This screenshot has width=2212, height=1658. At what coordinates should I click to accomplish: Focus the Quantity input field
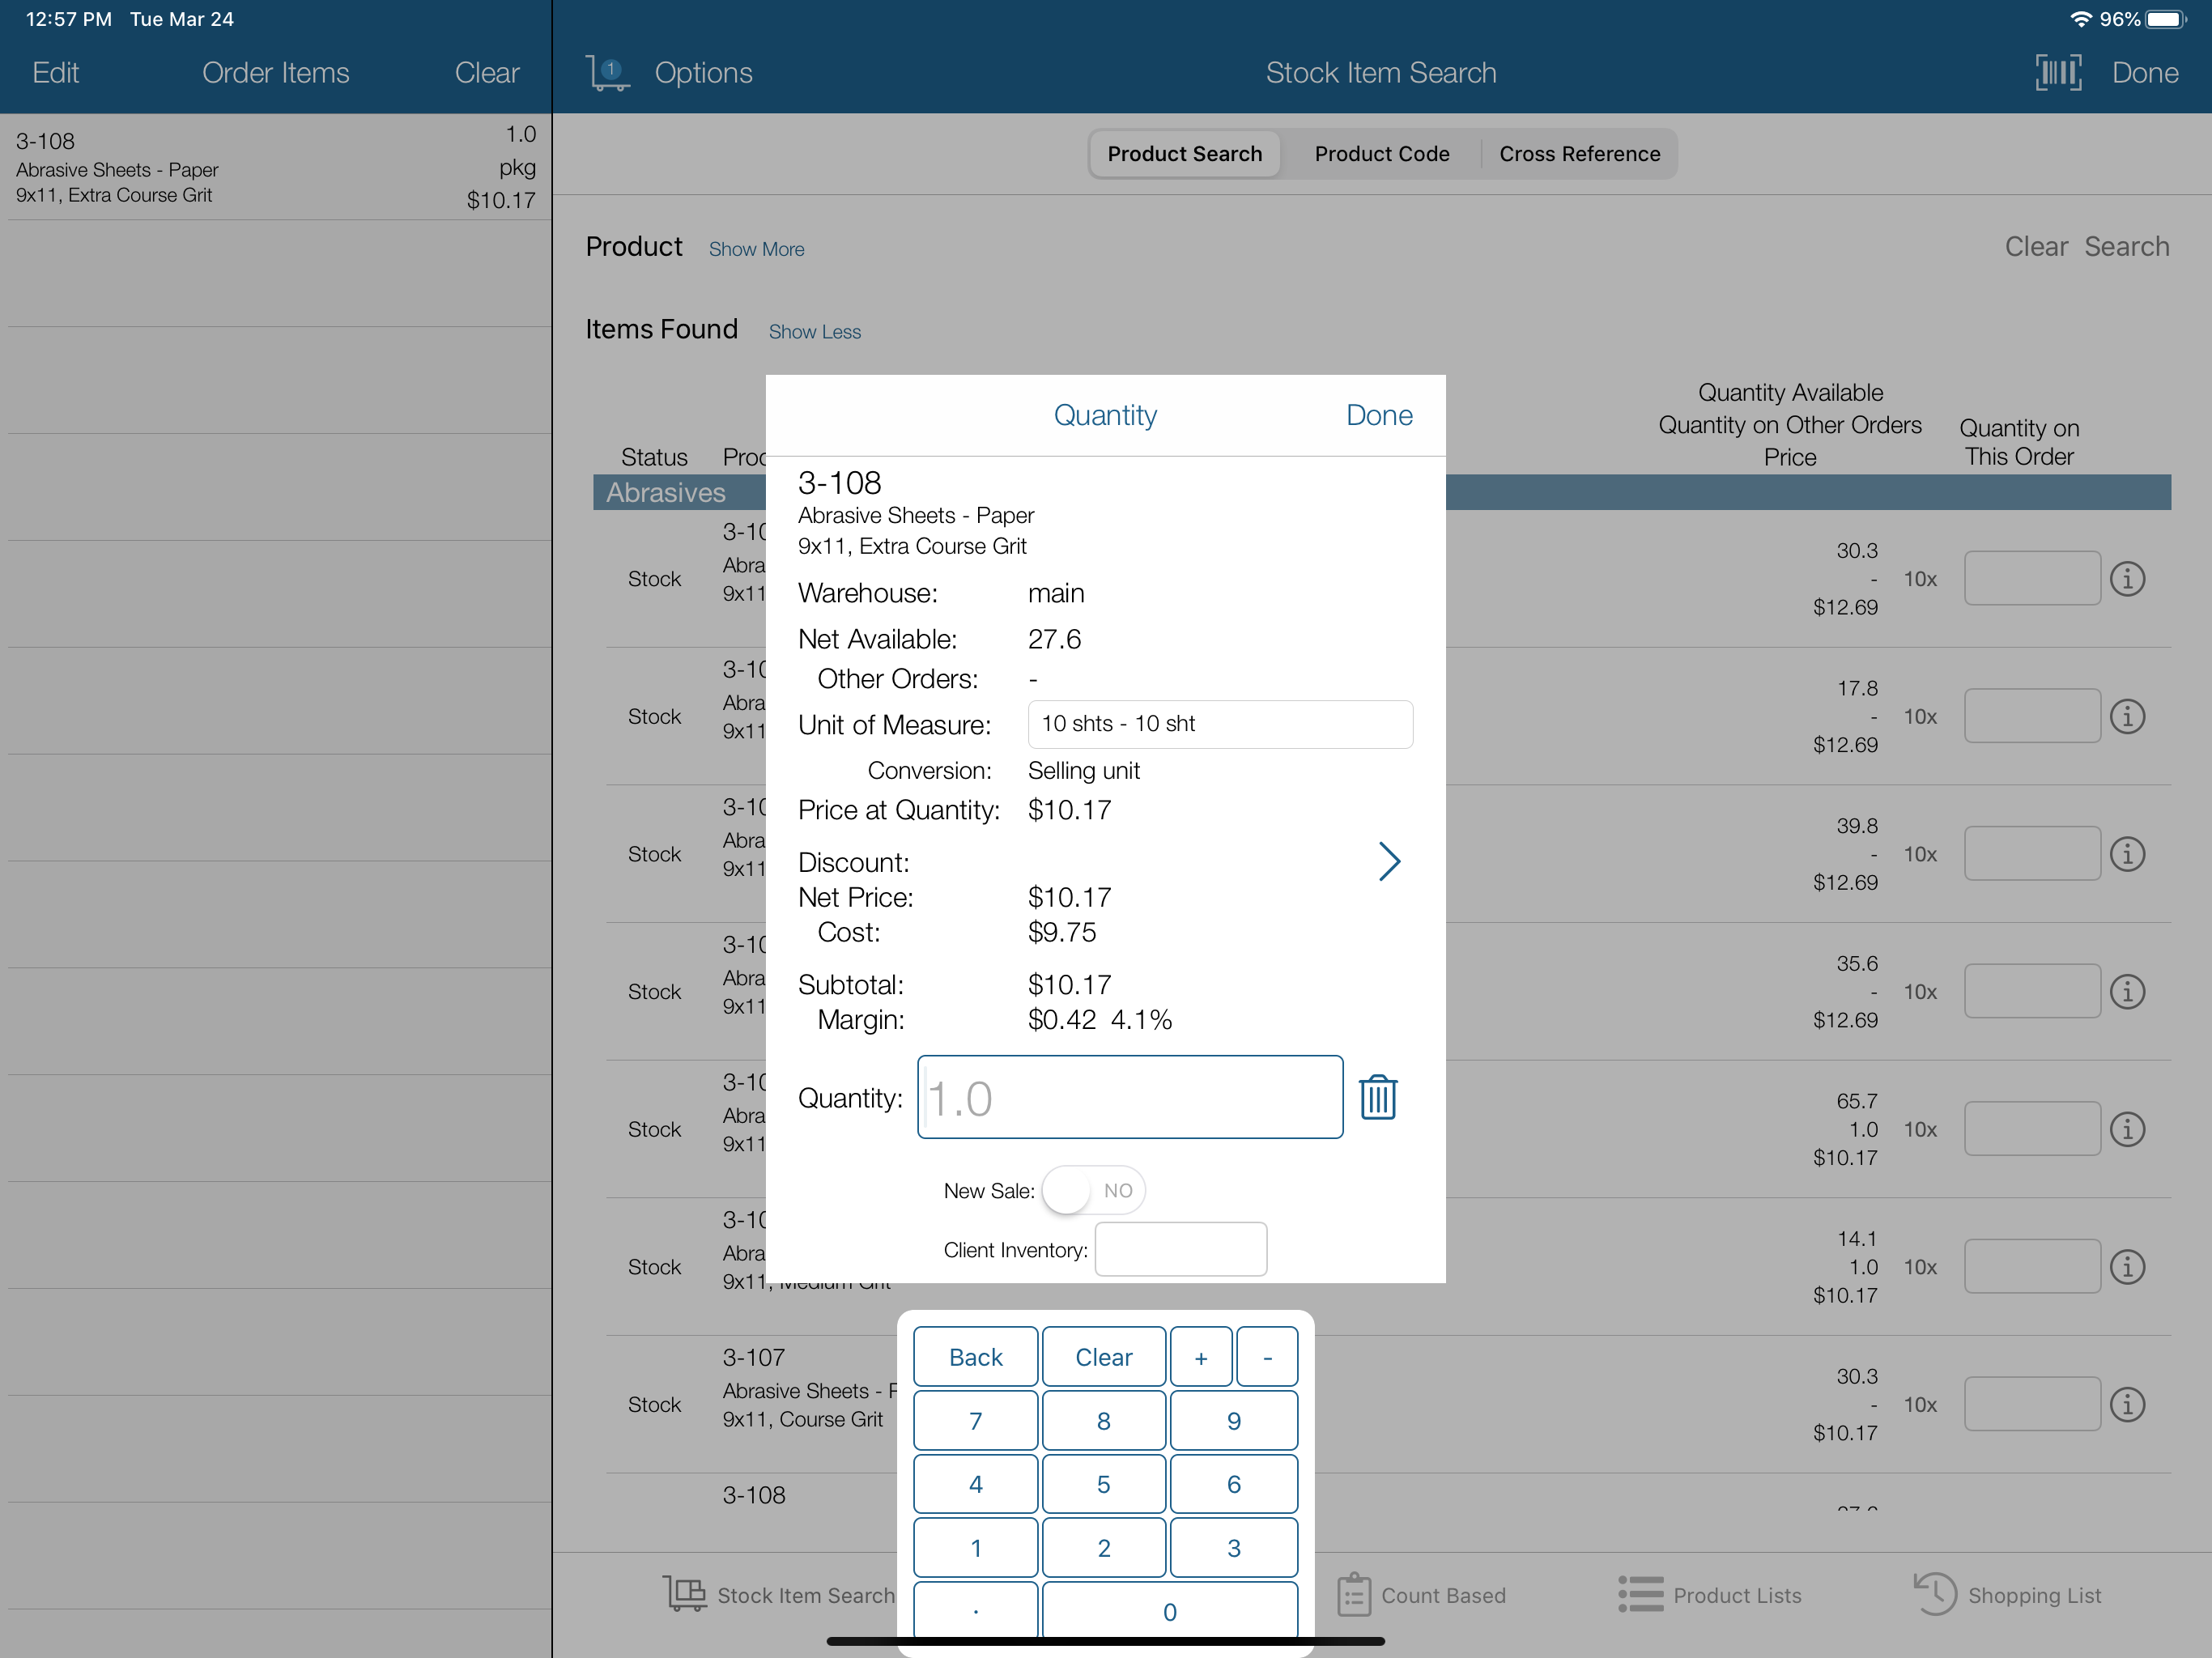1130,1097
